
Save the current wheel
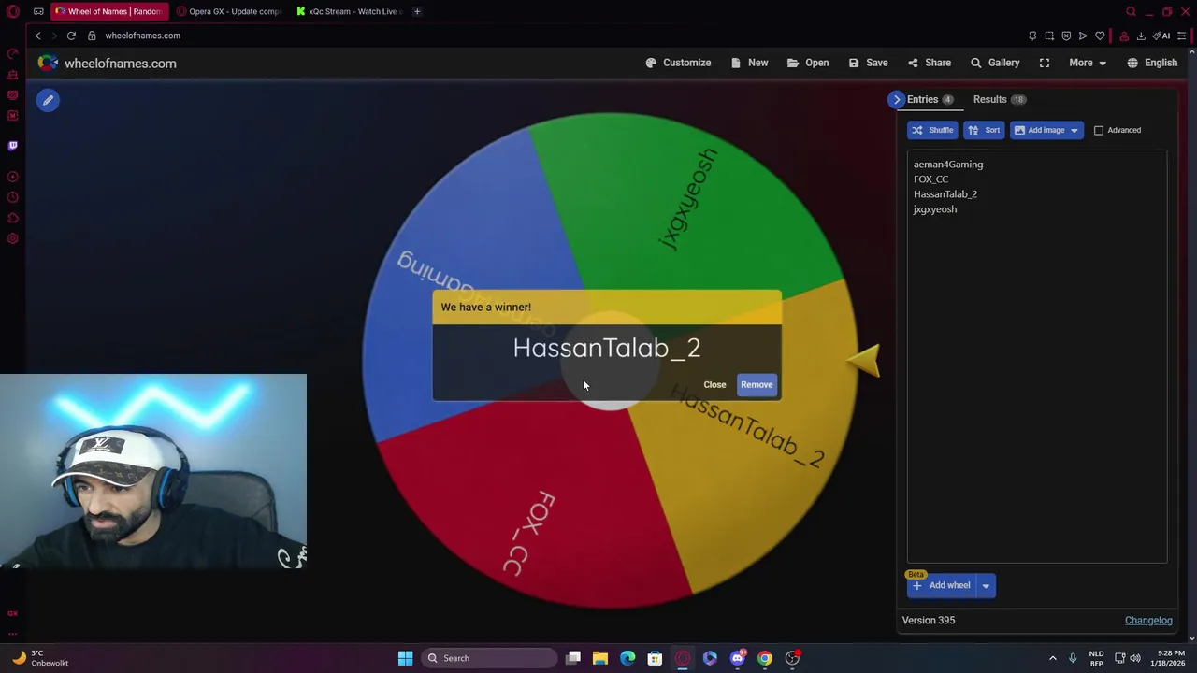pos(868,63)
